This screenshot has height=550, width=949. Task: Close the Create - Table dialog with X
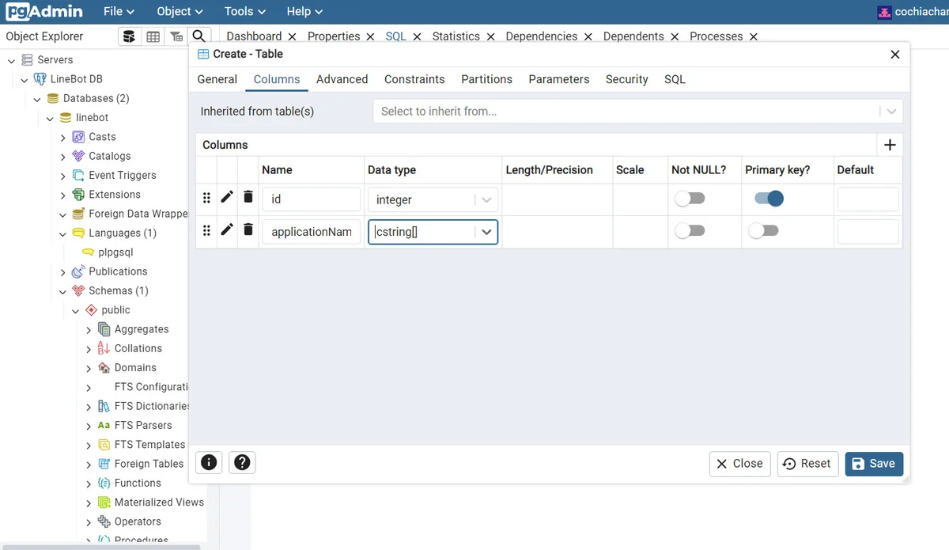895,55
